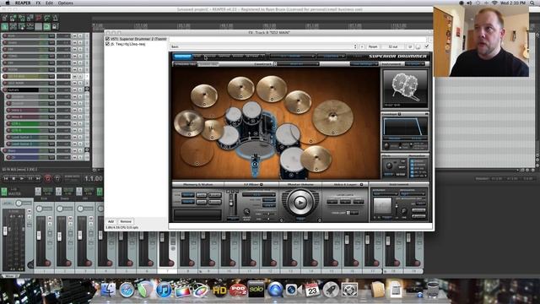
Task: Solo the GTR R track
Action: click(x=80, y=130)
